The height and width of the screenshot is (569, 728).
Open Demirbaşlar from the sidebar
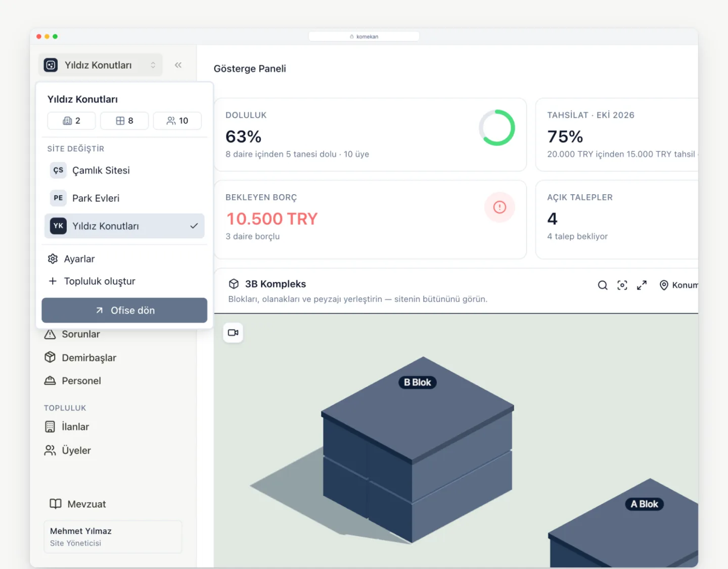tap(80, 358)
